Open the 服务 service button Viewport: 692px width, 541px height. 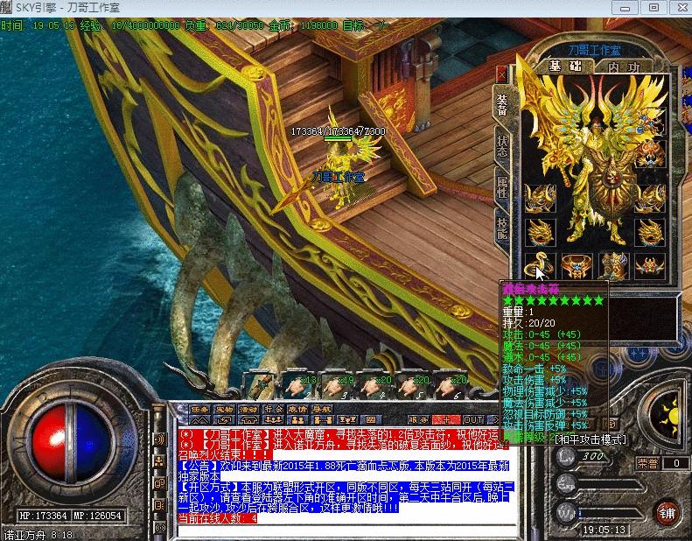tap(418, 419)
